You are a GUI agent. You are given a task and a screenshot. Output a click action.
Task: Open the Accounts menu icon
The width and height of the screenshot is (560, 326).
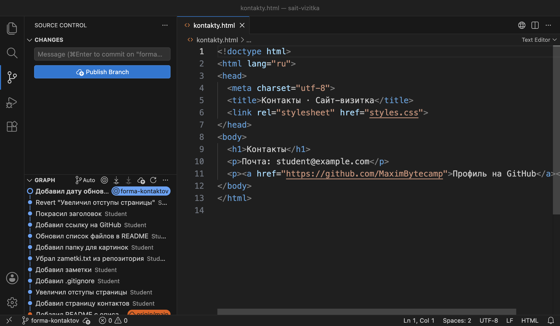click(12, 278)
